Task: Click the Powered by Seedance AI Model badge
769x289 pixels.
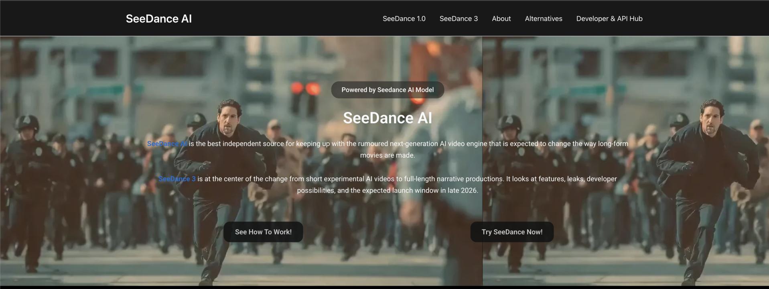Action: click(387, 90)
